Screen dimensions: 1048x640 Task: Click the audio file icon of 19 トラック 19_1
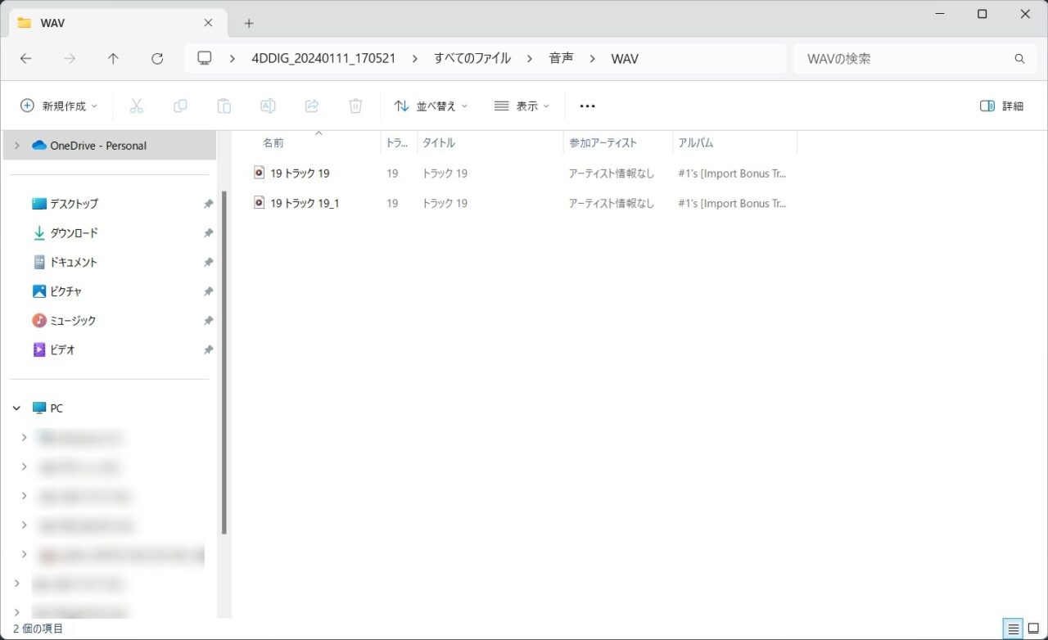tap(260, 202)
